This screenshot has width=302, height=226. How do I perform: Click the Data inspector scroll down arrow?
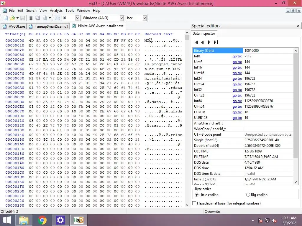296,182
